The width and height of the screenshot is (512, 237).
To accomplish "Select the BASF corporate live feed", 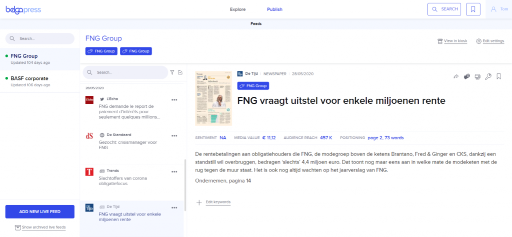I will (x=40, y=81).
